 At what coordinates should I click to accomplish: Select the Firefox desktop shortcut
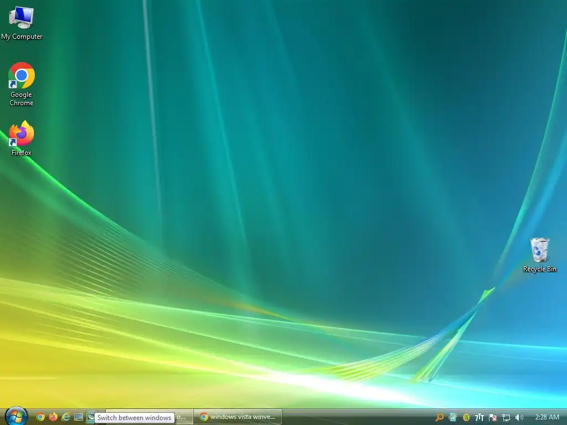click(22, 138)
